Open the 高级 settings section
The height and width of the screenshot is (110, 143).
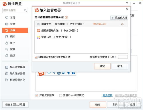coord(15,55)
